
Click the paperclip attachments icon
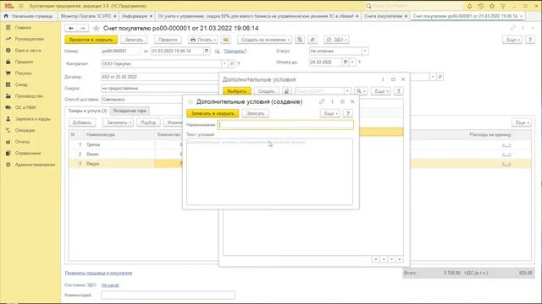[312, 40]
